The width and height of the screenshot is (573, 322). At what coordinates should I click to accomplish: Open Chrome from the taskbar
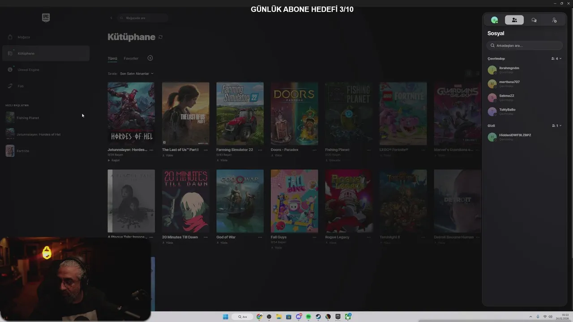click(x=259, y=317)
